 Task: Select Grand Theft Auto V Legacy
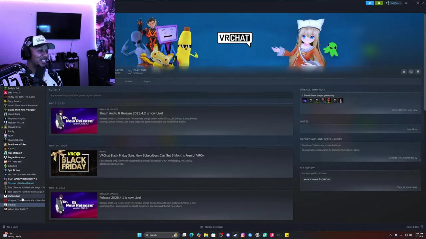pos(22,110)
